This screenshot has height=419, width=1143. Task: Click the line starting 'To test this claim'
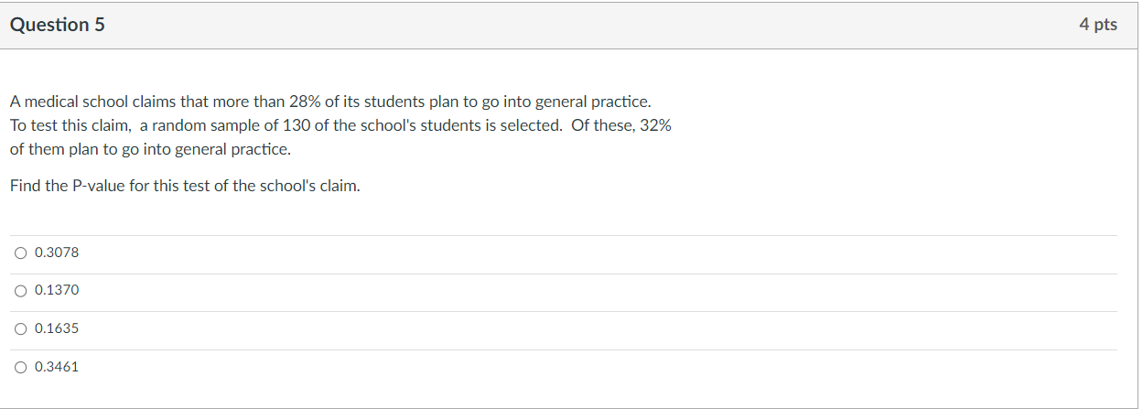[x=340, y=125]
